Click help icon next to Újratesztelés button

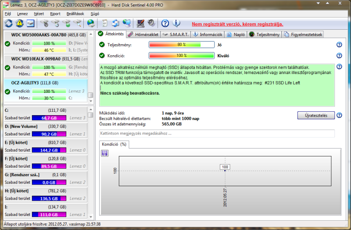339,115
